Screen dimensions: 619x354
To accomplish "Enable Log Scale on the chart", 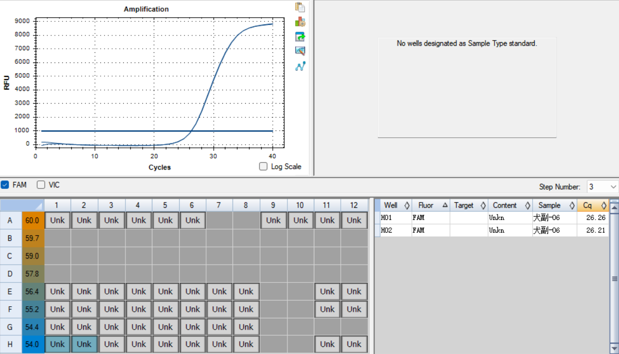I will [x=263, y=166].
